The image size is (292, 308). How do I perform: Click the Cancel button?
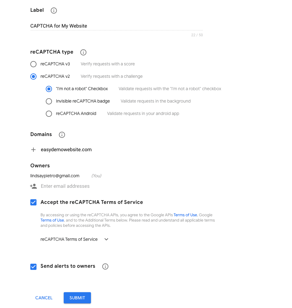pyautogui.click(x=44, y=298)
